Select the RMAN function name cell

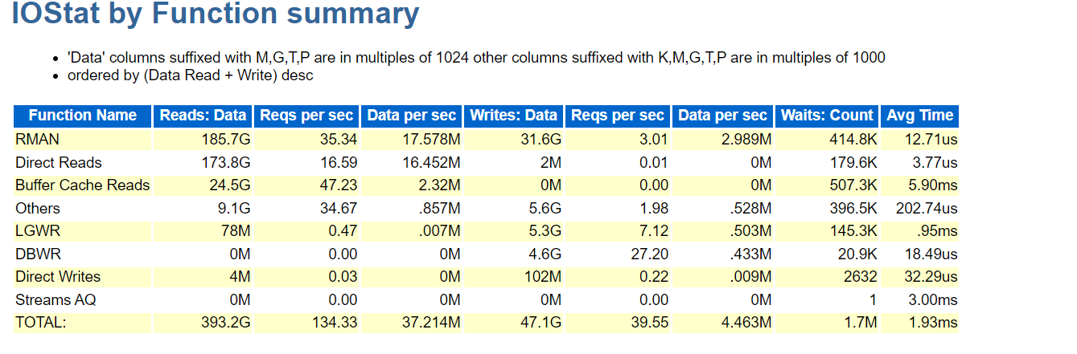37,140
